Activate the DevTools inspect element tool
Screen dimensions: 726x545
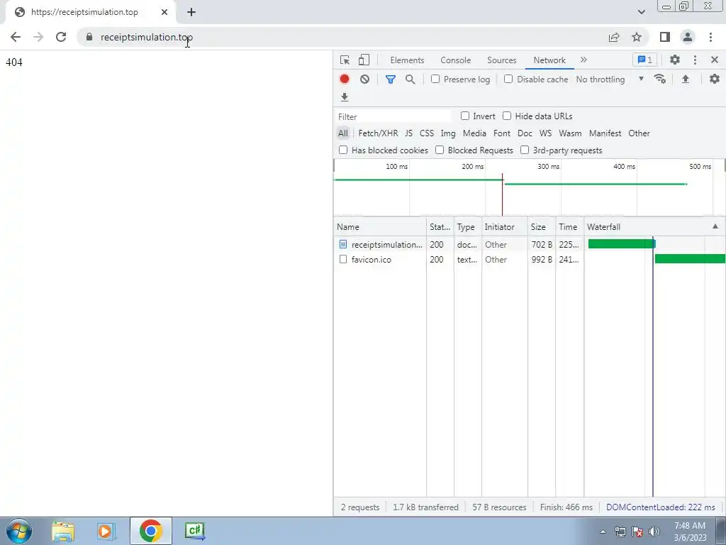pos(345,60)
